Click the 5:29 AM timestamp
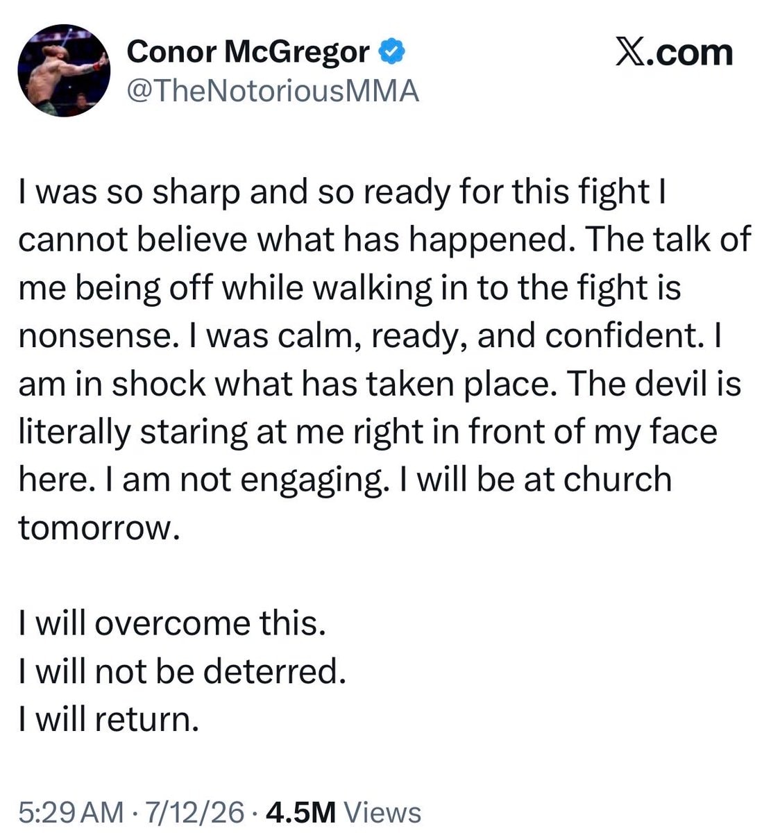Viewport: 771px width, 833px height. click(x=71, y=812)
